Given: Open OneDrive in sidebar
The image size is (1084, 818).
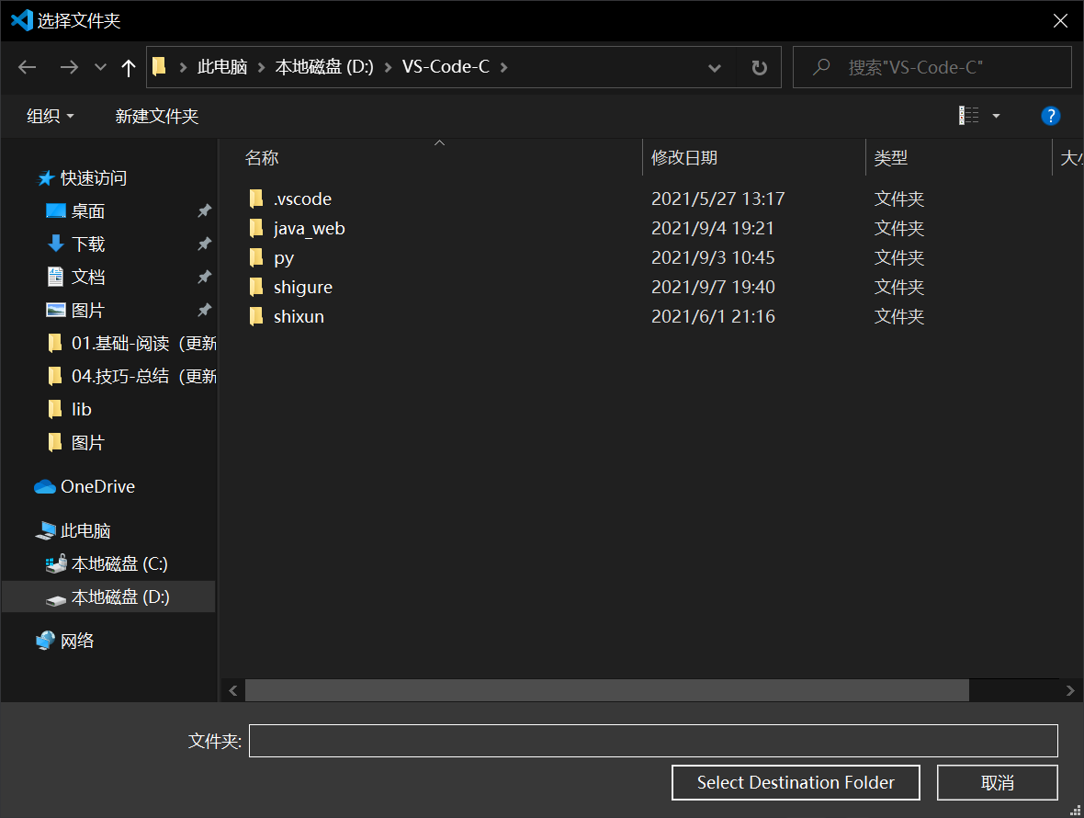Looking at the screenshot, I should pos(85,487).
